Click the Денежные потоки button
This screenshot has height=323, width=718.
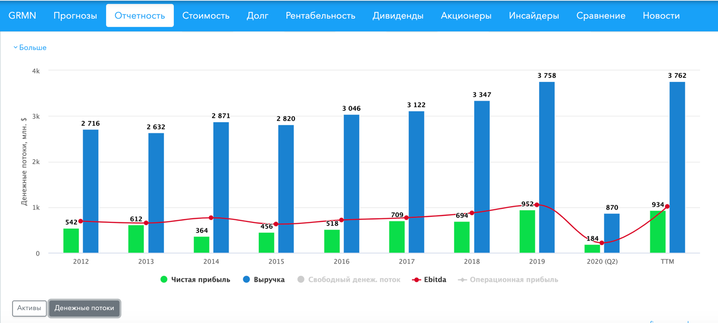[84, 308]
